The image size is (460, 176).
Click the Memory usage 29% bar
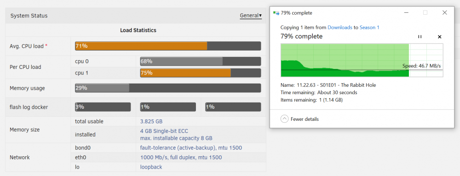(x=168, y=88)
